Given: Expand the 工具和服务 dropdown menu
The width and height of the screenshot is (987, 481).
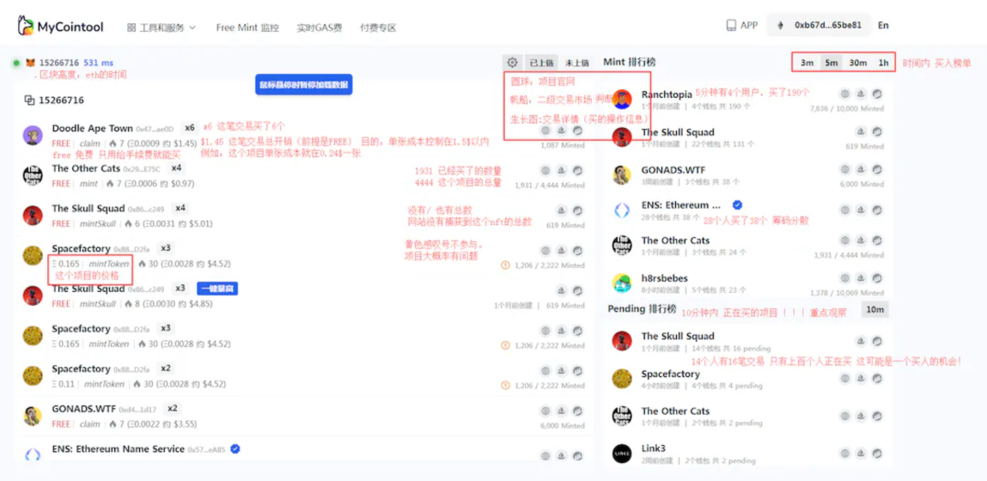Looking at the screenshot, I should click(161, 27).
